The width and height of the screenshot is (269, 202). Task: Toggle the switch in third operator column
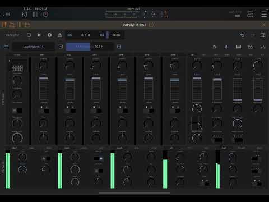point(96,111)
